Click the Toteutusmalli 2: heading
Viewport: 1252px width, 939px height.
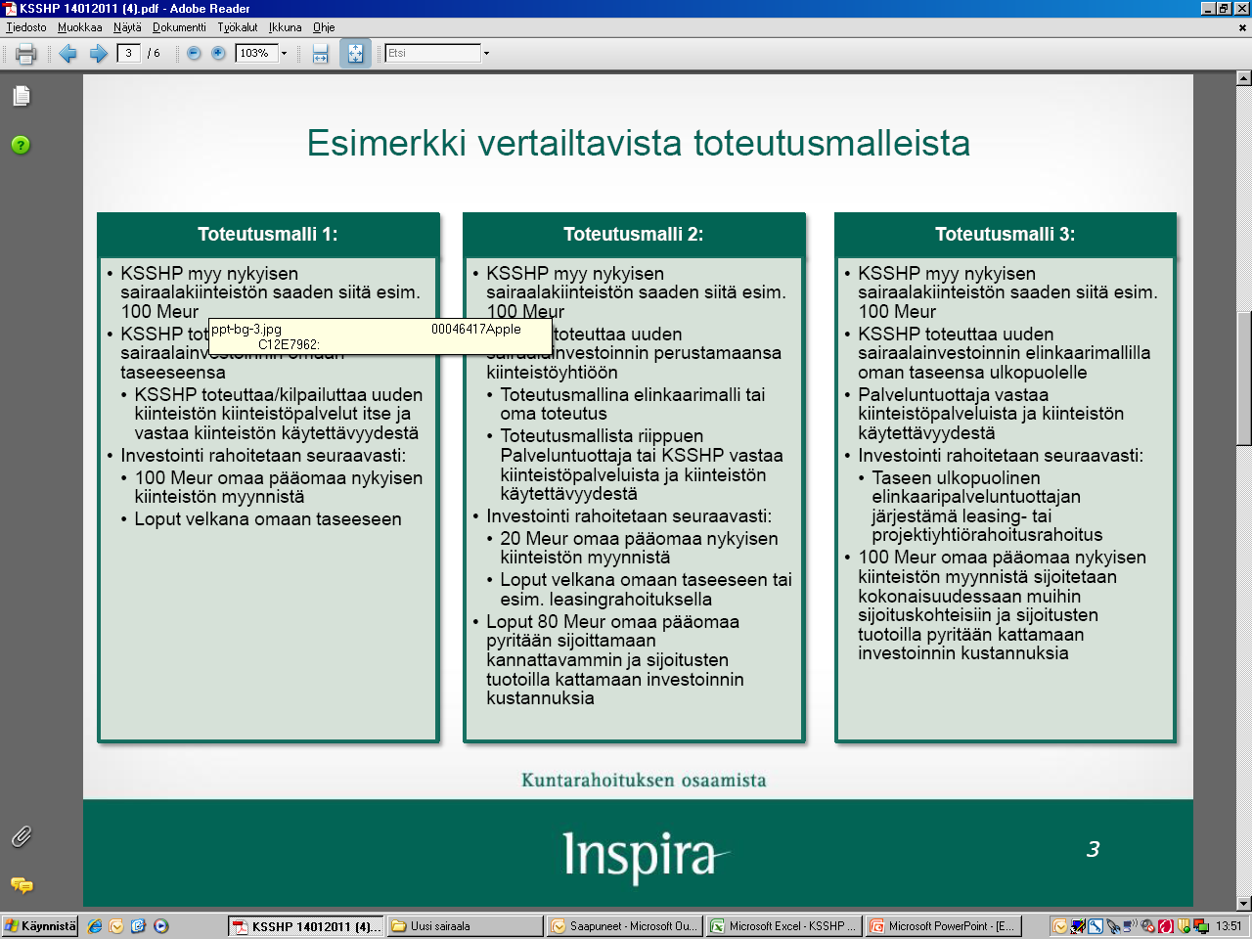[x=634, y=234]
